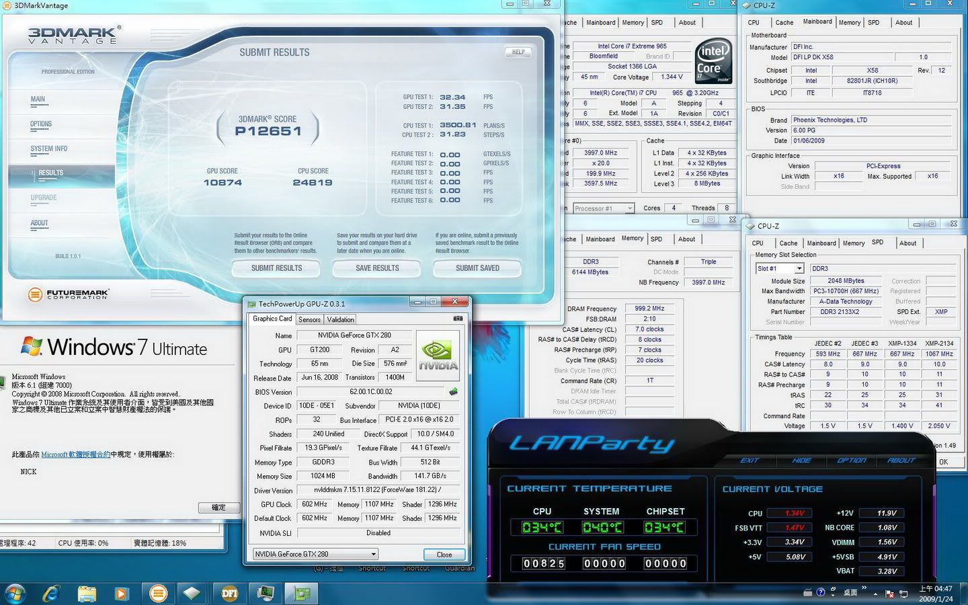The width and height of the screenshot is (968, 605).
Task: Open the Mainboard tab in SPD CPU-Z window
Action: pos(821,243)
